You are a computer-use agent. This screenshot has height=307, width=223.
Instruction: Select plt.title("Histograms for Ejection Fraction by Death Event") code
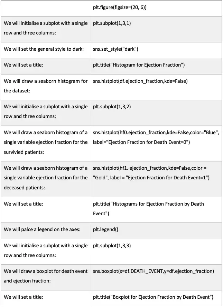coord(148,209)
